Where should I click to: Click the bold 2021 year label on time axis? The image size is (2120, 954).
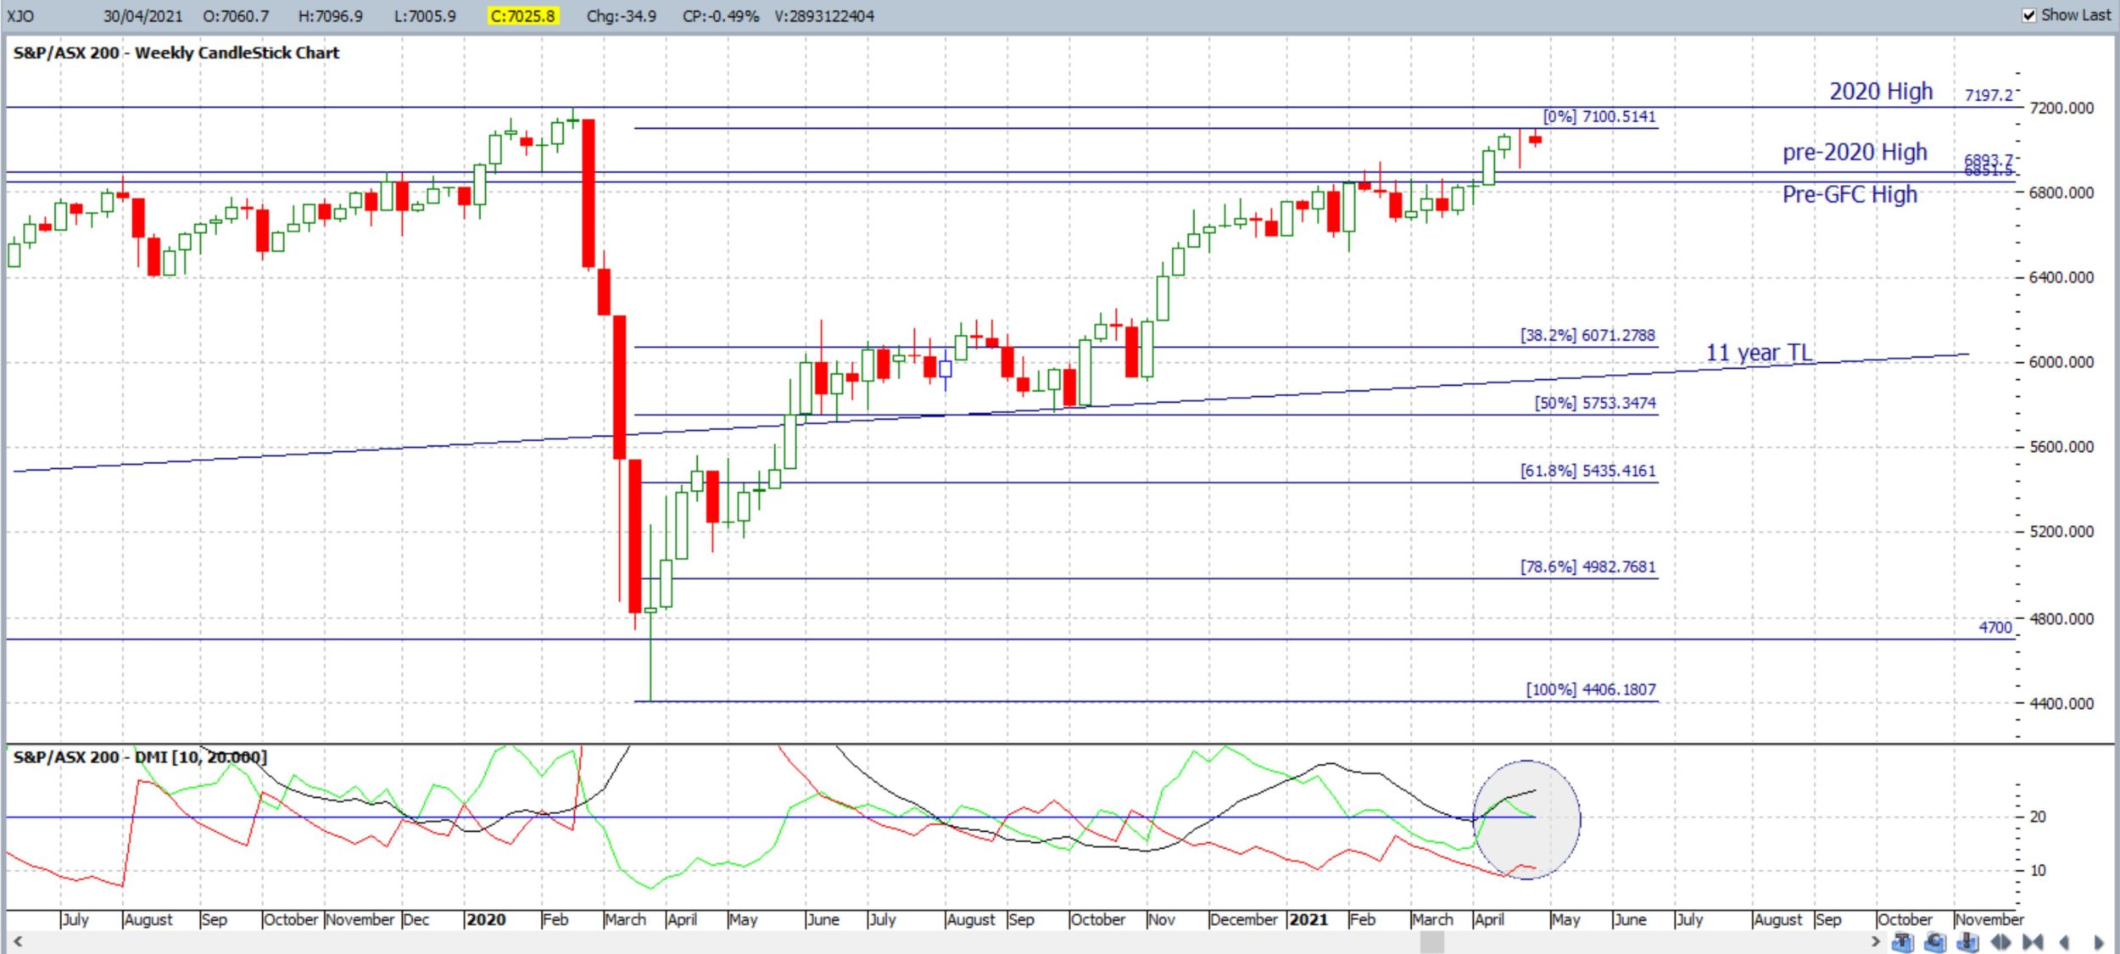click(1308, 920)
